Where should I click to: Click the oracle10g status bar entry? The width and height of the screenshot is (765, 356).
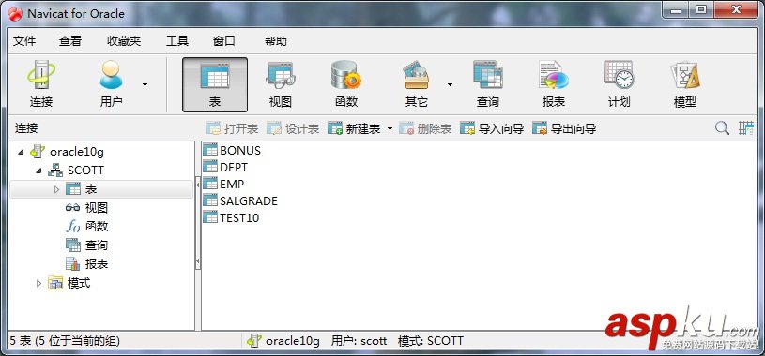click(283, 341)
